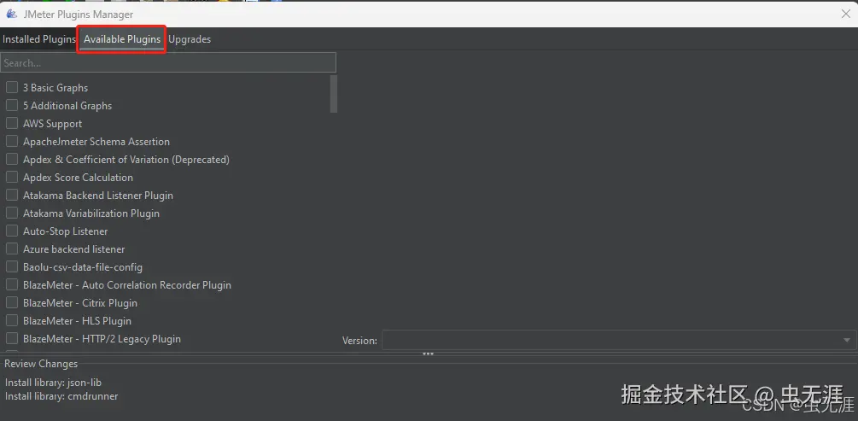
Task: Switch to the Upgrades tab
Action: tap(190, 39)
